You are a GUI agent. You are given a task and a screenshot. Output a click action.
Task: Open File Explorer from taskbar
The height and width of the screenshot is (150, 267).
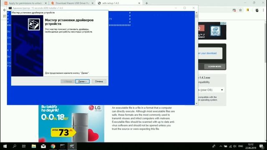pyautogui.click(x=34, y=146)
